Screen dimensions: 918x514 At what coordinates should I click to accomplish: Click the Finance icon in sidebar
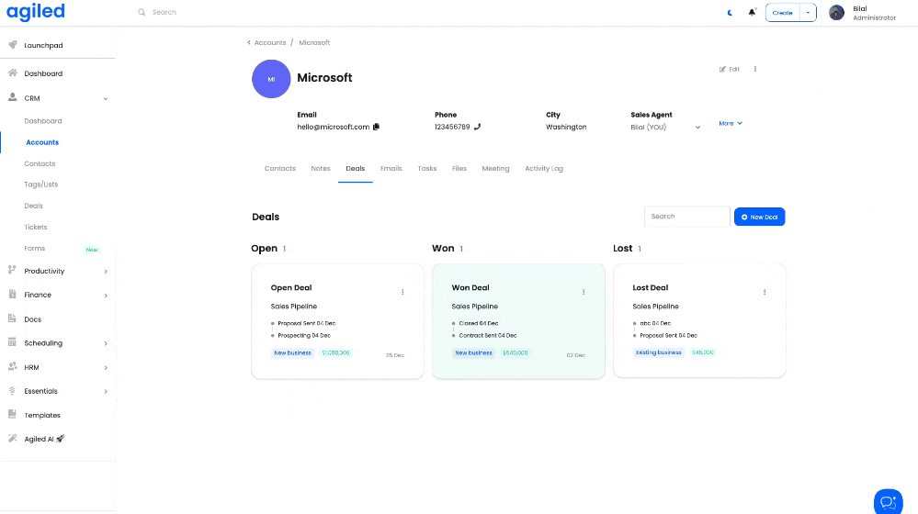12,294
